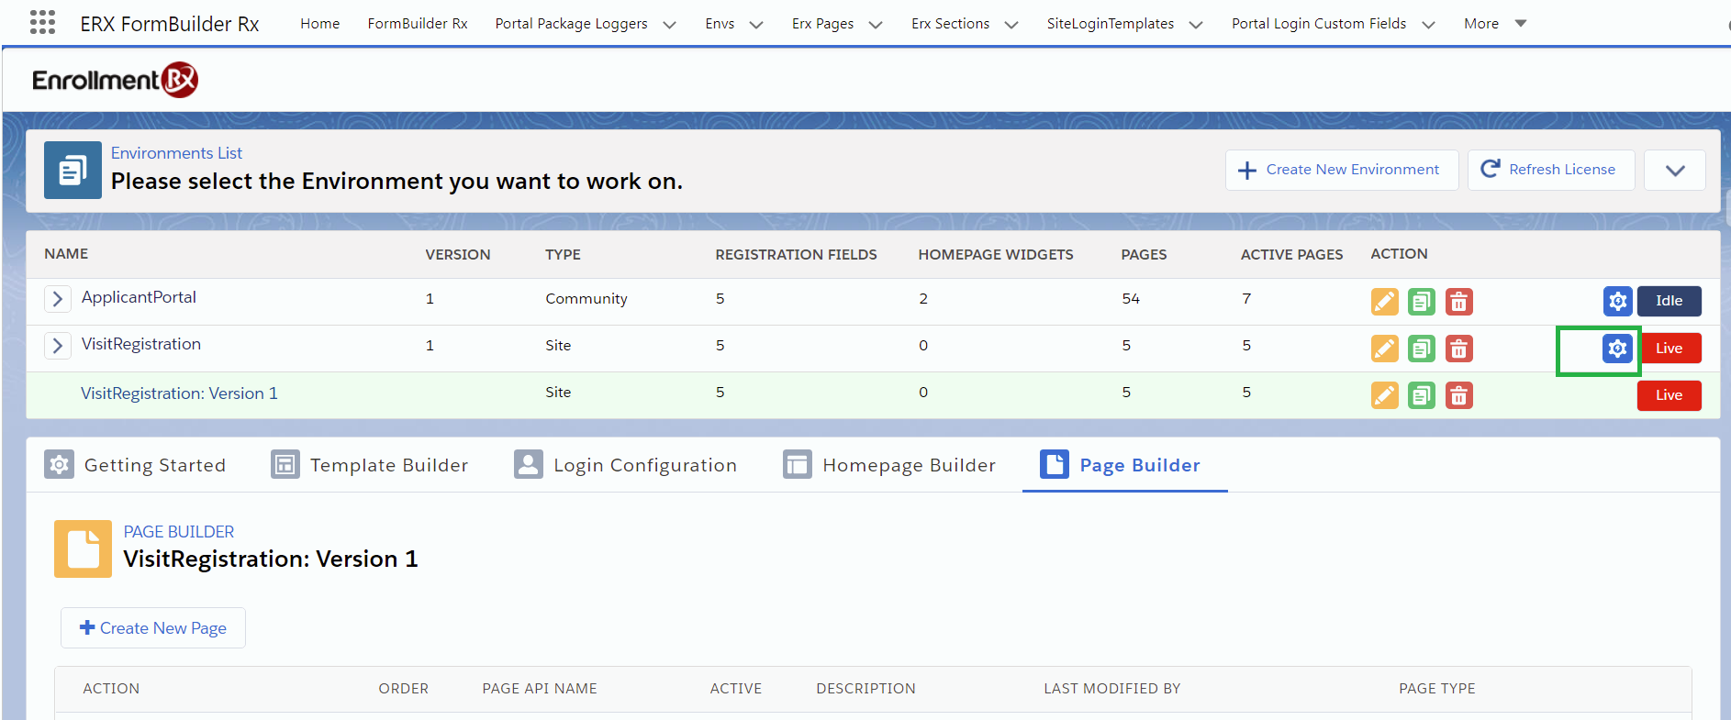Open the More navigation dropdown
The height and width of the screenshot is (720, 1731).
(1494, 24)
